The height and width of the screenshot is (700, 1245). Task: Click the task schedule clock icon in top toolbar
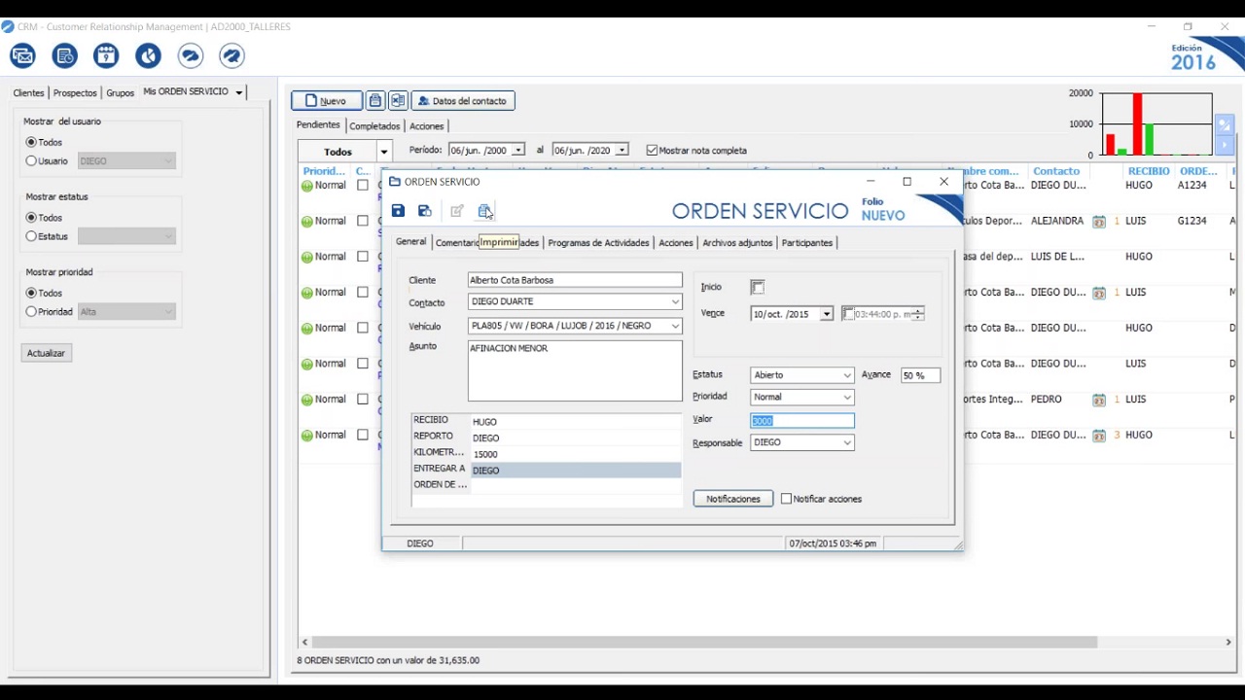click(x=65, y=56)
